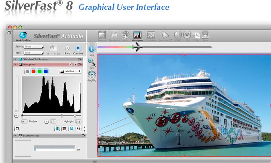Open the USM sharpening tool

point(187,35)
